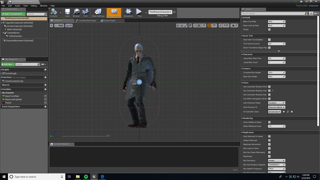
Task: Toggle the coordinate system cube icon
Action: [190, 26]
